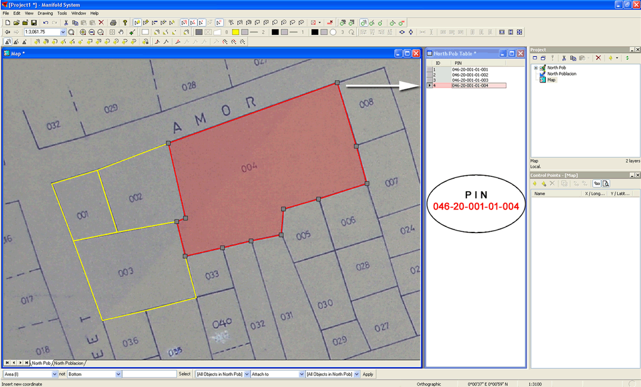Click the dark gray area fill swatch
This screenshot has height=387, width=641.
(x=198, y=32)
